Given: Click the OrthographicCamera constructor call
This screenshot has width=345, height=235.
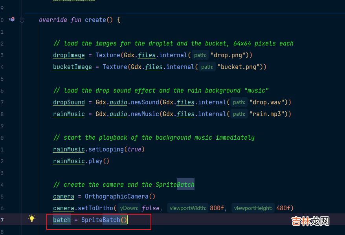Looking at the screenshot, I should pos(116,196).
